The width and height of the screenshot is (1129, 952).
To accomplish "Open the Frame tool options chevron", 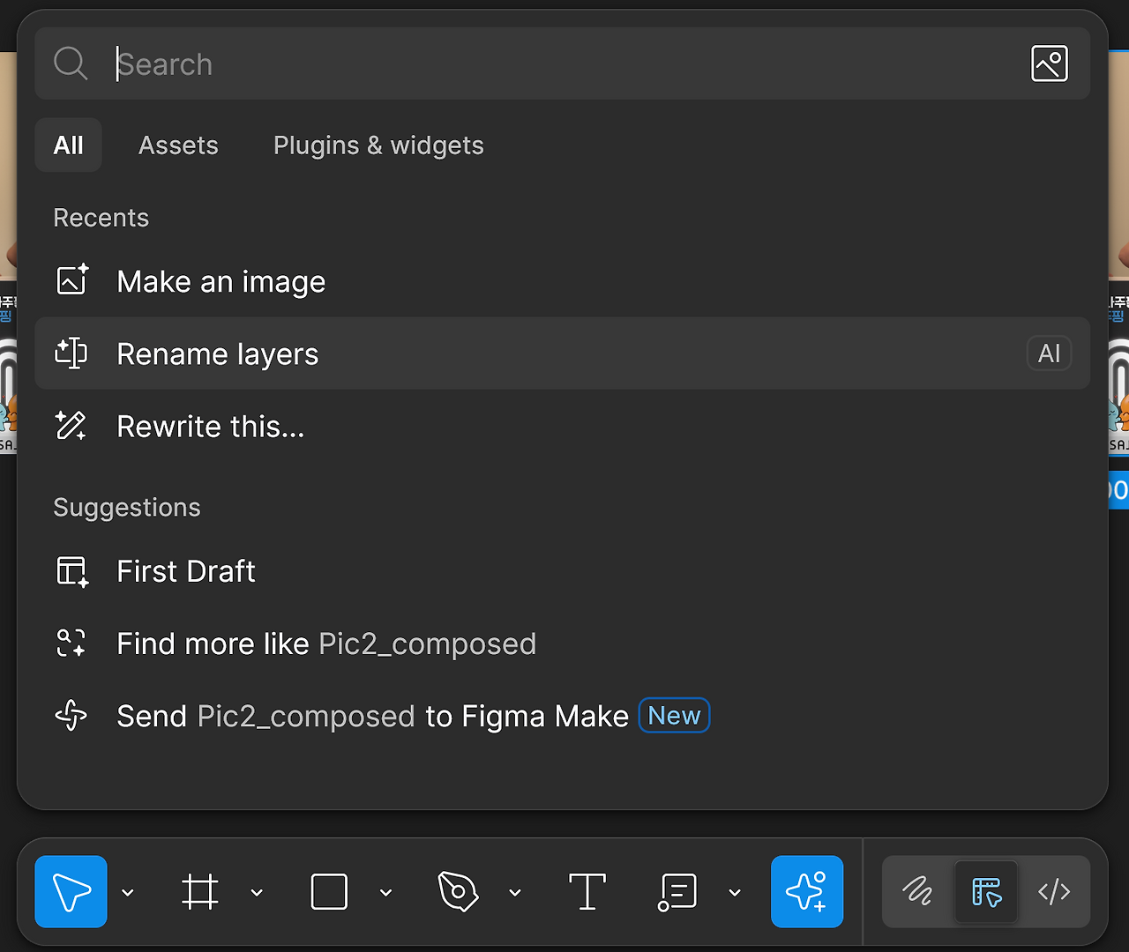I will pyautogui.click(x=257, y=893).
